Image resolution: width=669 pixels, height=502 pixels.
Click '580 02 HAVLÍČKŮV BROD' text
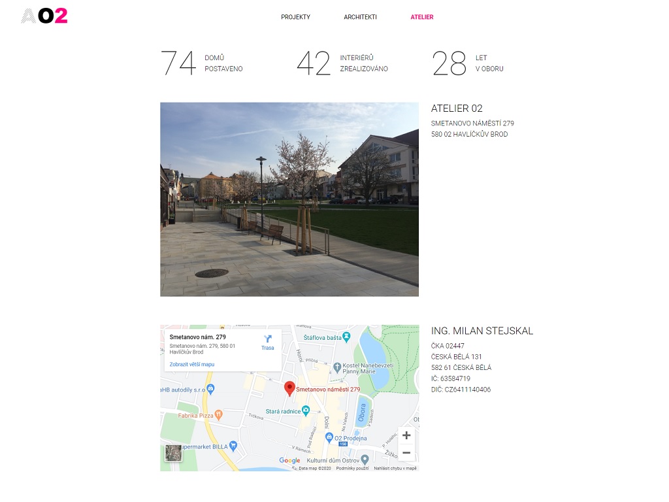coord(469,134)
